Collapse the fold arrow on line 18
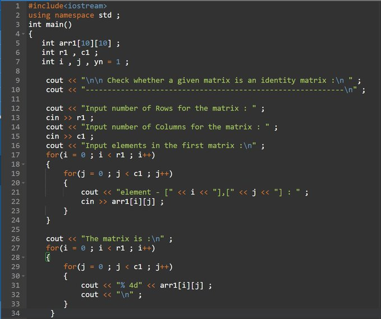This screenshot has height=319, width=381. 24,164
